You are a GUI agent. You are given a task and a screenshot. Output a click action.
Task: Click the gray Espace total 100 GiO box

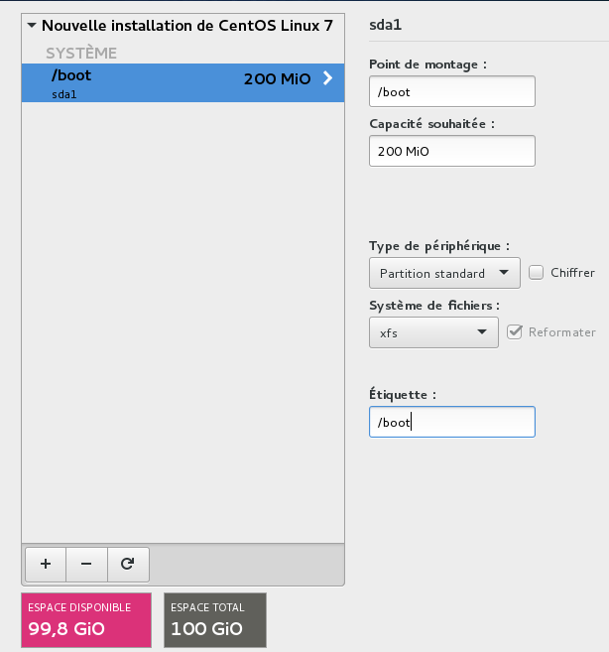pyautogui.click(x=215, y=620)
